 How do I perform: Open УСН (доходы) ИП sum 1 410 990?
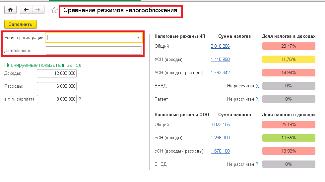(220, 60)
